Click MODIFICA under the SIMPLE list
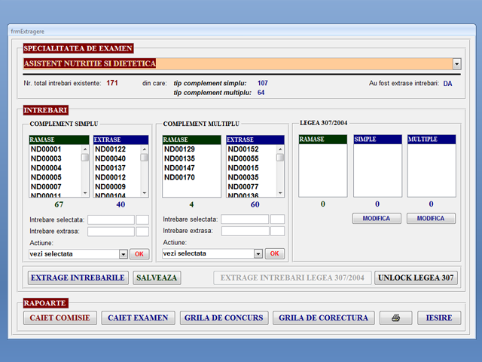Image resolution: width=482 pixels, height=362 pixels. point(377,219)
